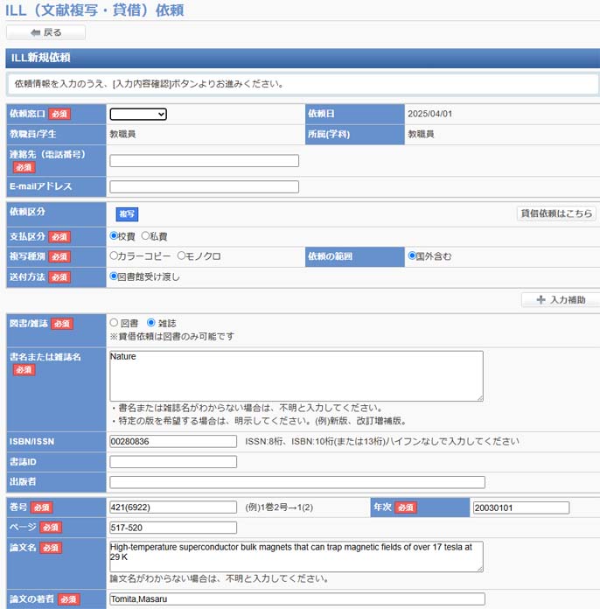Click the 巻号 volume field
This screenshot has height=609, width=600.
point(173,507)
